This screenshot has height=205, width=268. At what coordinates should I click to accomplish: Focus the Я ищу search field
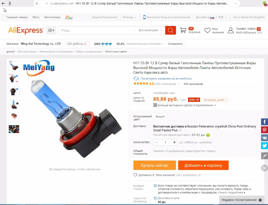(x=97, y=30)
